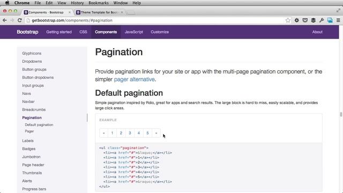This screenshot has width=343, height=193.
Task: Jump to Navbar in sidebar
Action: [x=28, y=101]
